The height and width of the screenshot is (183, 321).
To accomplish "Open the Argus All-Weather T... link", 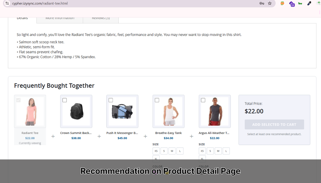I will coord(214,133).
